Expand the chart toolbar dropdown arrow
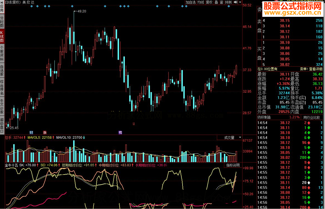325x209 pixels. tap(240, 2)
